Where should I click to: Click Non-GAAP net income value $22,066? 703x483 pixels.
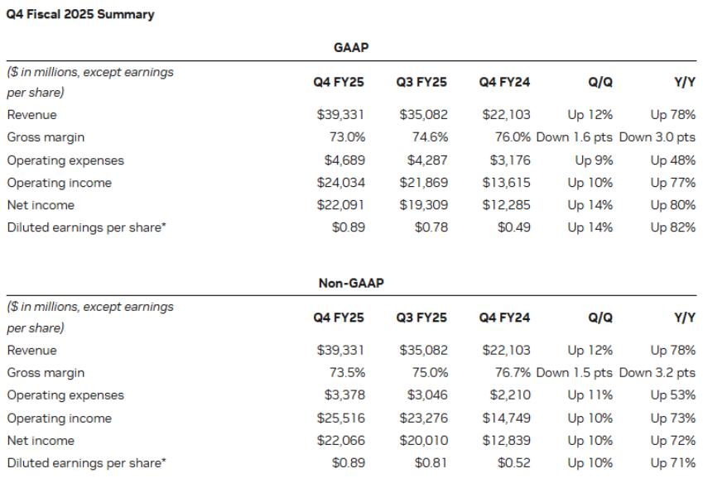coord(340,441)
